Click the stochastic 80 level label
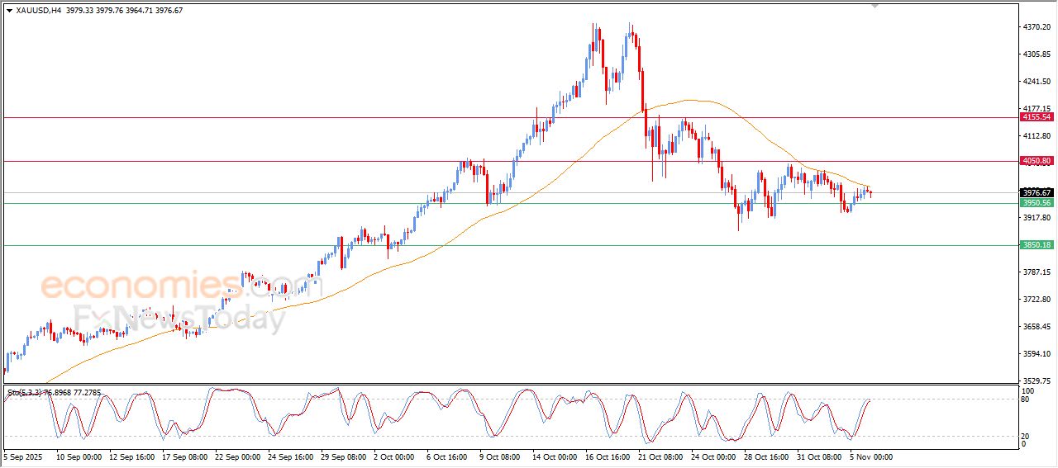Viewport: 1058px width, 468px height. coord(1027,400)
